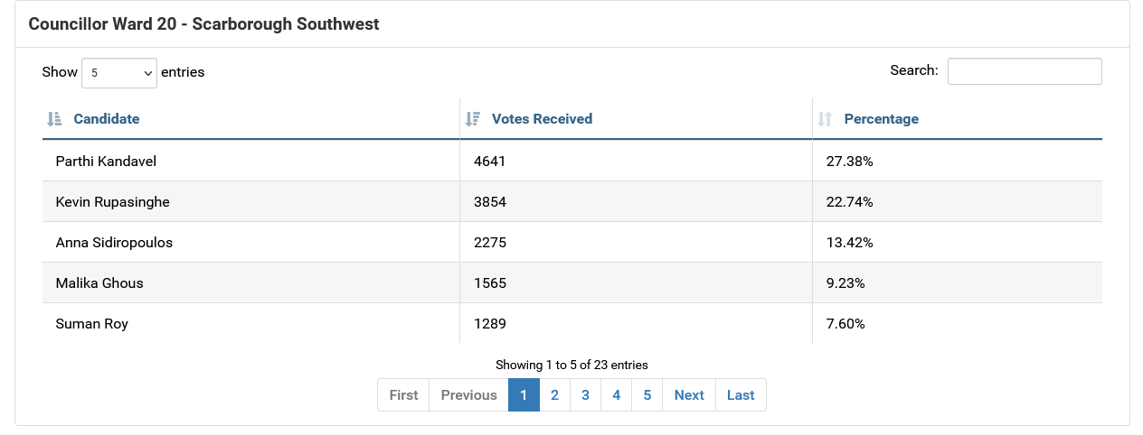The height and width of the screenshot is (435, 1143).
Task: Focus the Search input field
Action: pos(1024,71)
